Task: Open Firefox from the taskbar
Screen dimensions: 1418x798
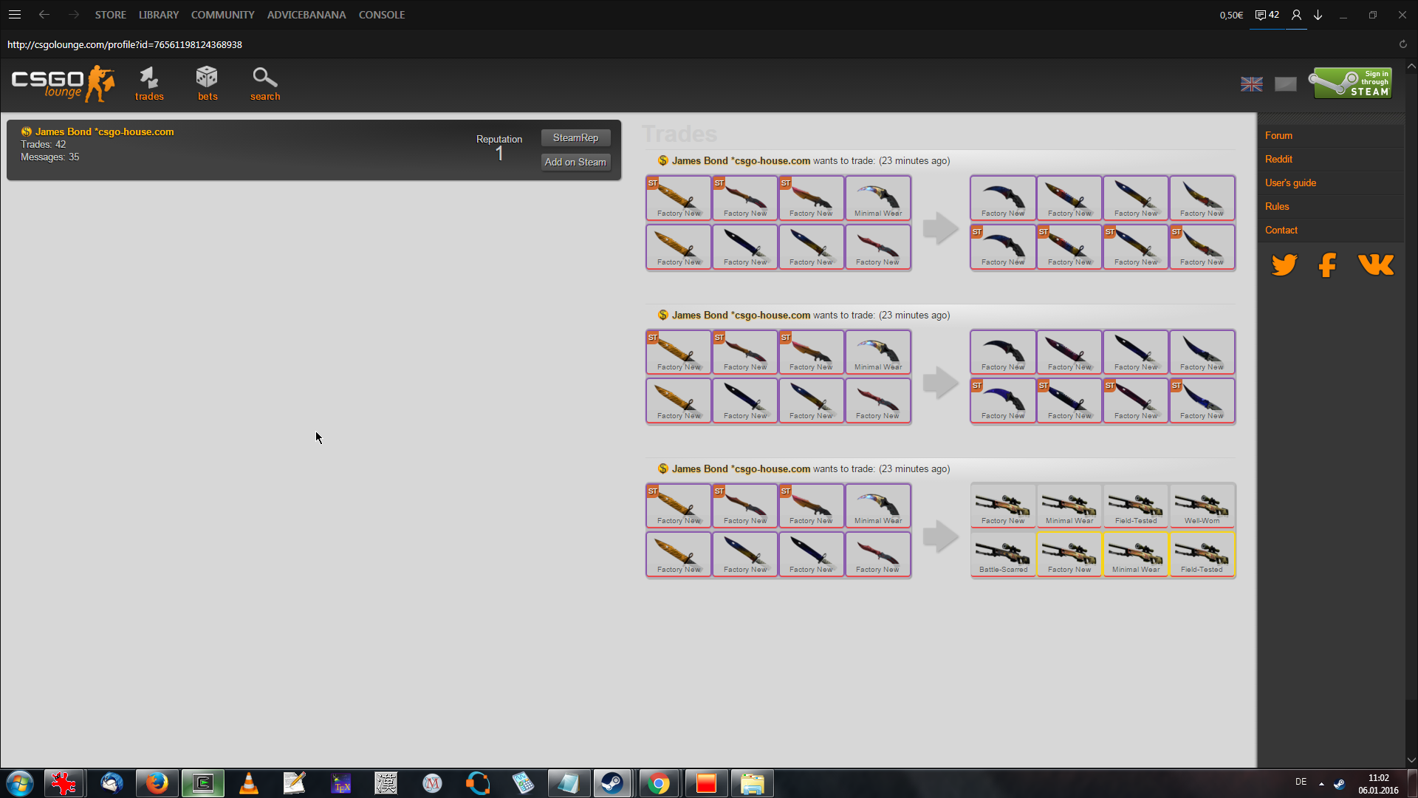Action: (x=157, y=783)
